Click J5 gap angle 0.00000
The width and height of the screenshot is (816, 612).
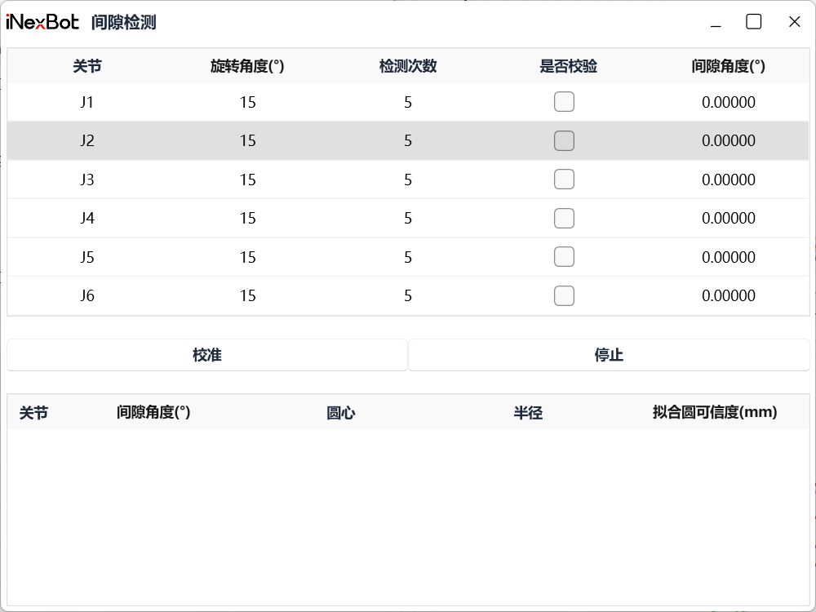[729, 257]
